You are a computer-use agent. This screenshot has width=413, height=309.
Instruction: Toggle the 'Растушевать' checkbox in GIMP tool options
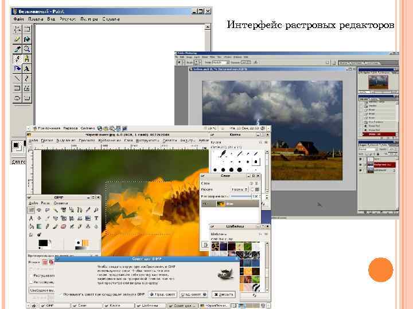[x=31, y=276]
